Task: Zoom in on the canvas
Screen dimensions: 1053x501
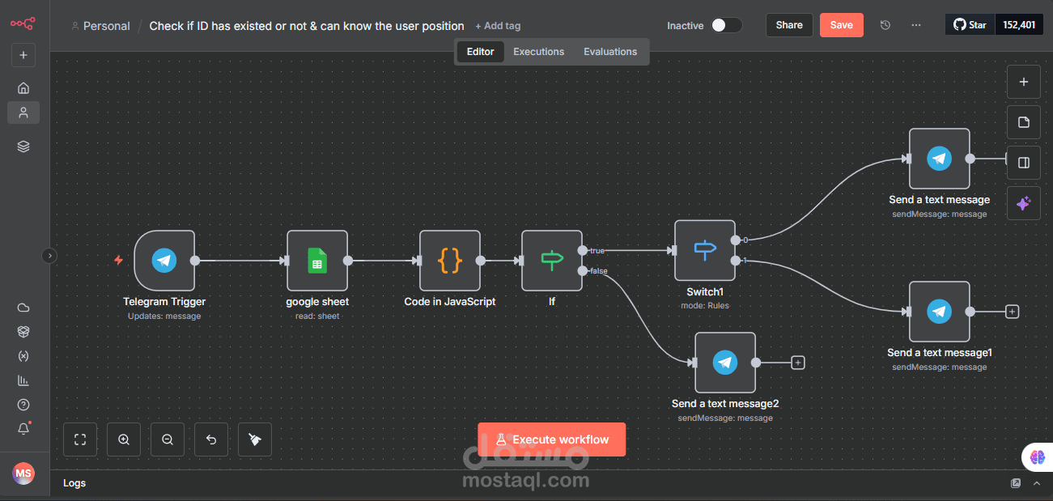Action: click(124, 439)
